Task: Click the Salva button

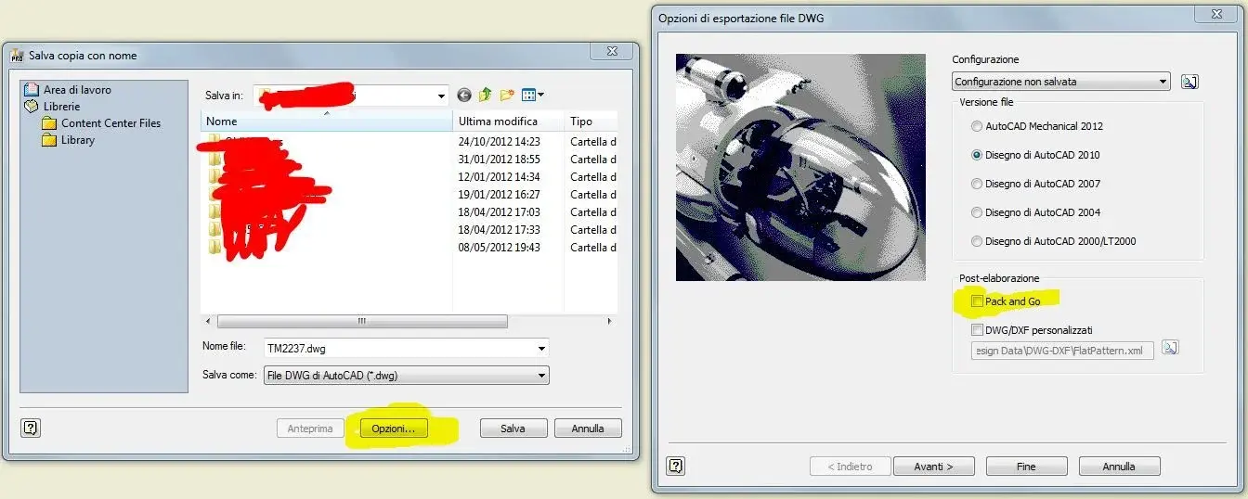Action: pos(513,429)
